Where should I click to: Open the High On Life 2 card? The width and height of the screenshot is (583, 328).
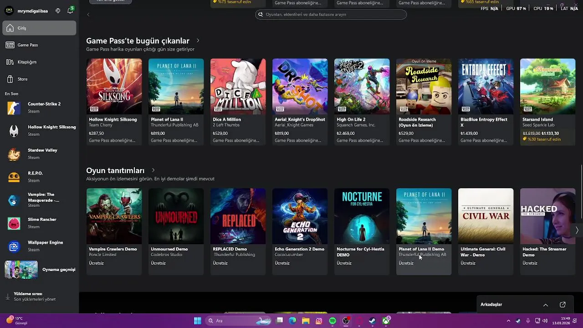point(362,102)
